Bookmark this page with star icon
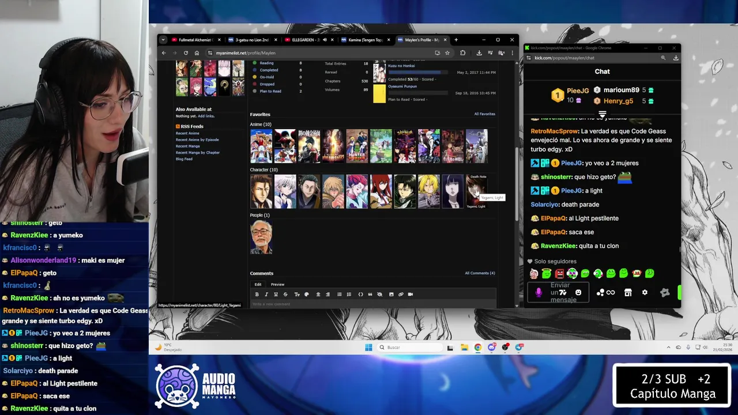The height and width of the screenshot is (415, 738). coord(447,52)
